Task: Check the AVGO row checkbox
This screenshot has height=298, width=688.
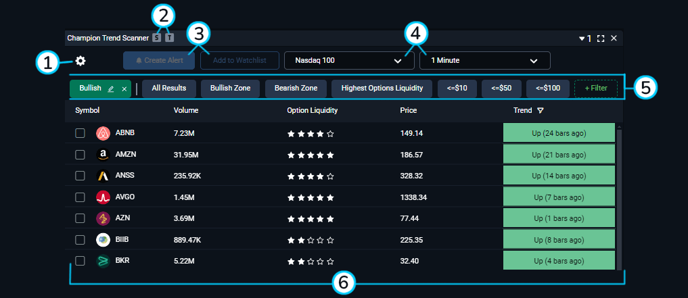Action: coord(80,197)
